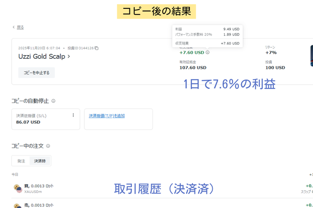
Task: Click the back arrow next to 戻る
Action: click(x=13, y=27)
